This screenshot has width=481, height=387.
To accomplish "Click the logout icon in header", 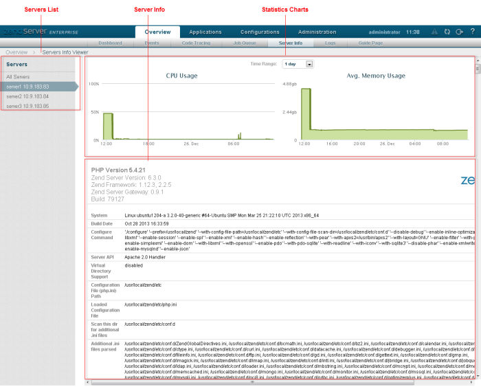I will [459, 32].
